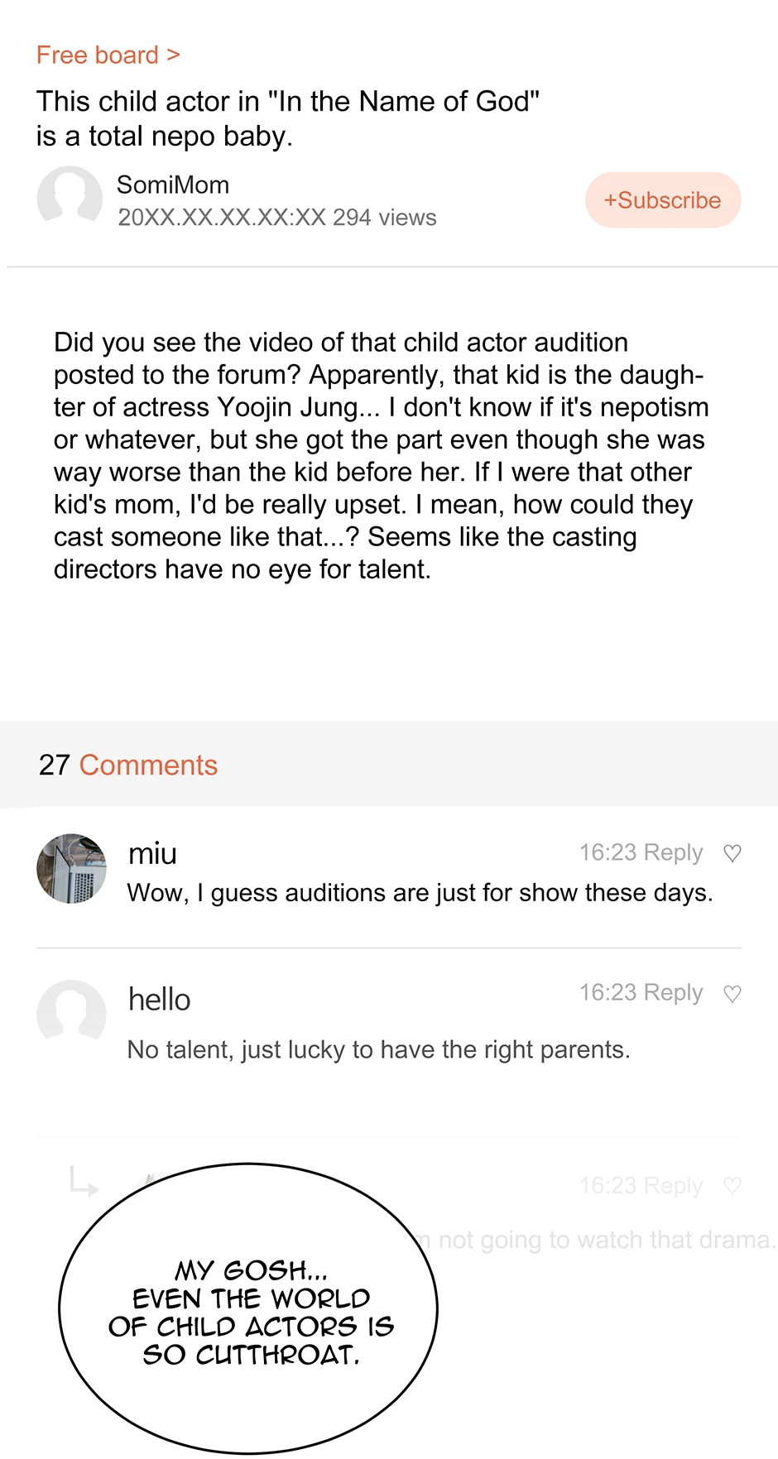Click the miu username

click(153, 853)
